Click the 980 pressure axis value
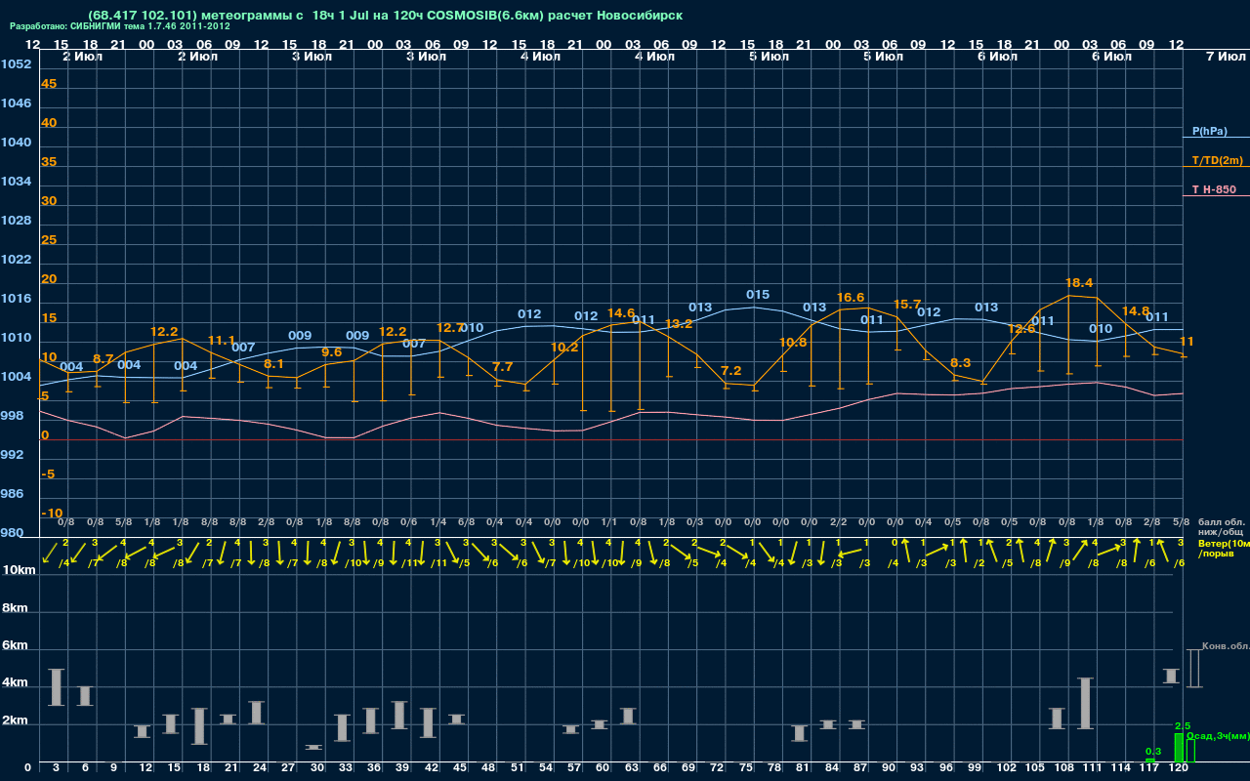This screenshot has height=781, width=1250. click(x=13, y=533)
